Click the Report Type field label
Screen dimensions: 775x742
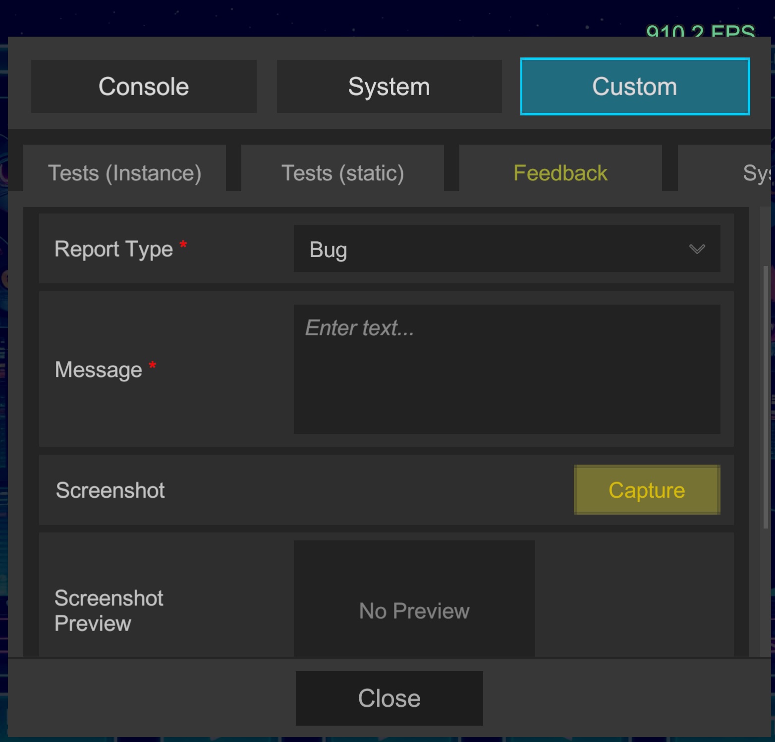113,249
